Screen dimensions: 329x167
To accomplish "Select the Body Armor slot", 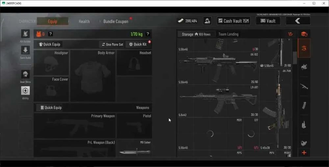I will point(92,76).
